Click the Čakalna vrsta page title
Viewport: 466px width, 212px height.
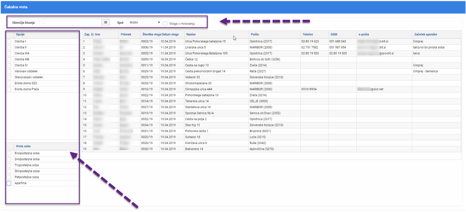click(16, 7)
